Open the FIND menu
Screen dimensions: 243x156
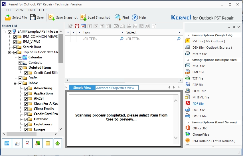coord(31,10)
